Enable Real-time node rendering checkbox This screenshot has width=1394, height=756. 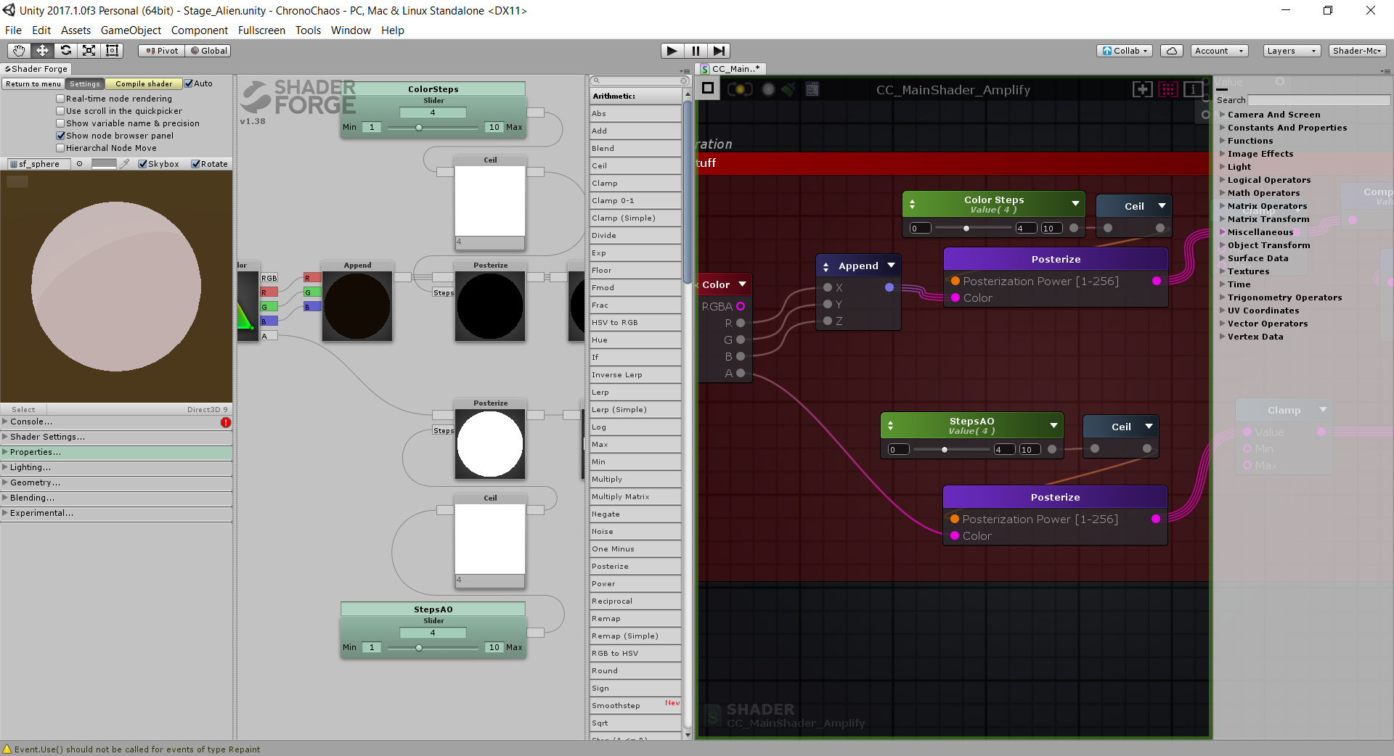(x=61, y=99)
